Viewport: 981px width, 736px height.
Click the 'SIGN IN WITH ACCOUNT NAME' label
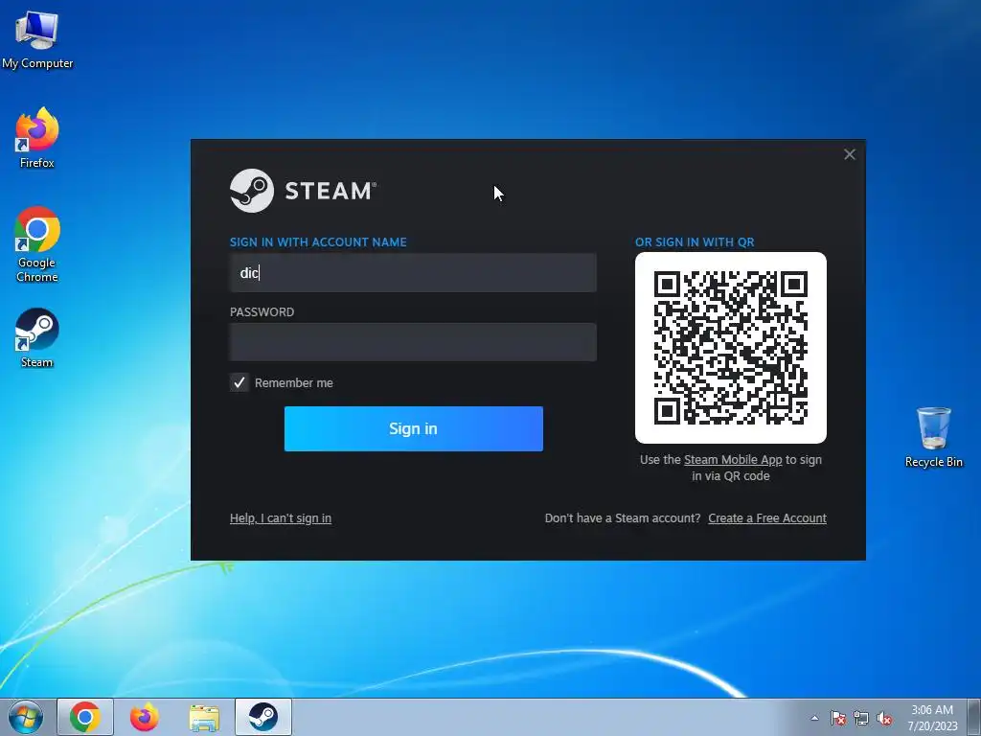(318, 242)
